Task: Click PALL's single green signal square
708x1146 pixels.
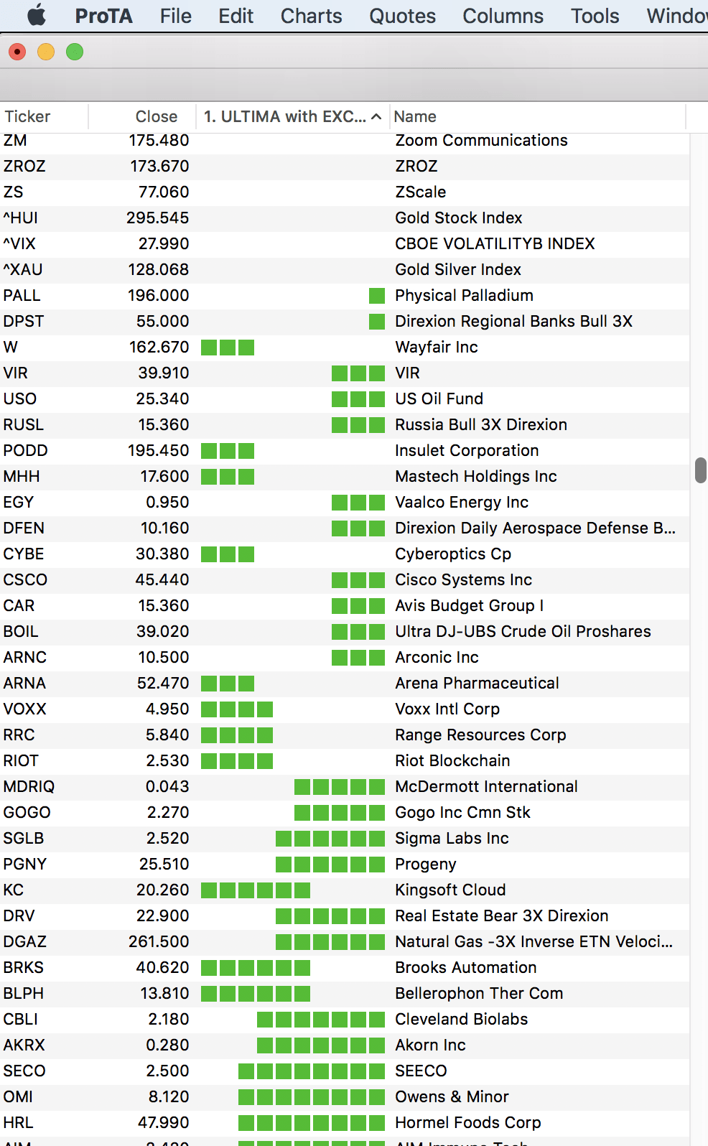Action: click(377, 295)
